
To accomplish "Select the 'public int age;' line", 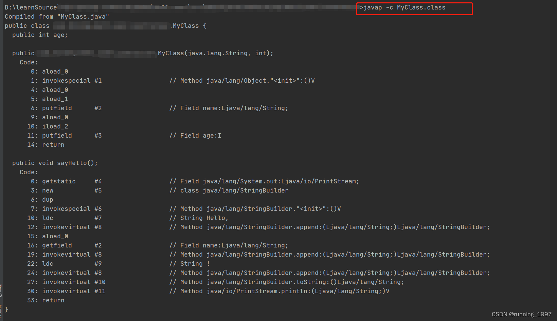I will (x=40, y=35).
